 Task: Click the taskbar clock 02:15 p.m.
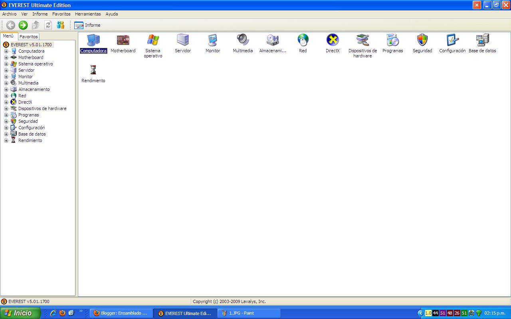pos(495,313)
